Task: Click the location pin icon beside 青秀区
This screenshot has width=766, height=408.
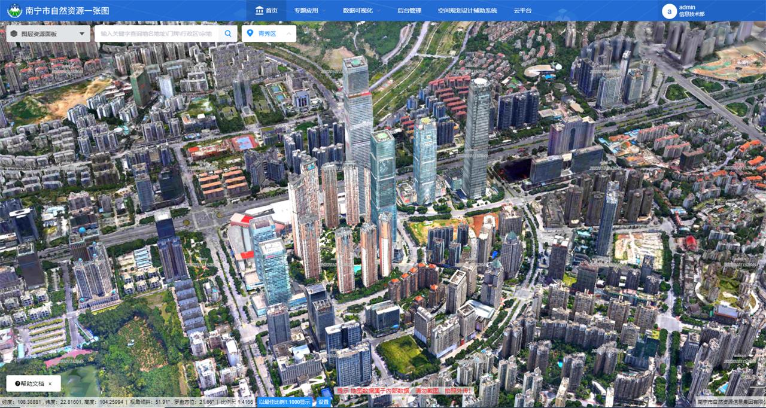Action: click(x=250, y=34)
